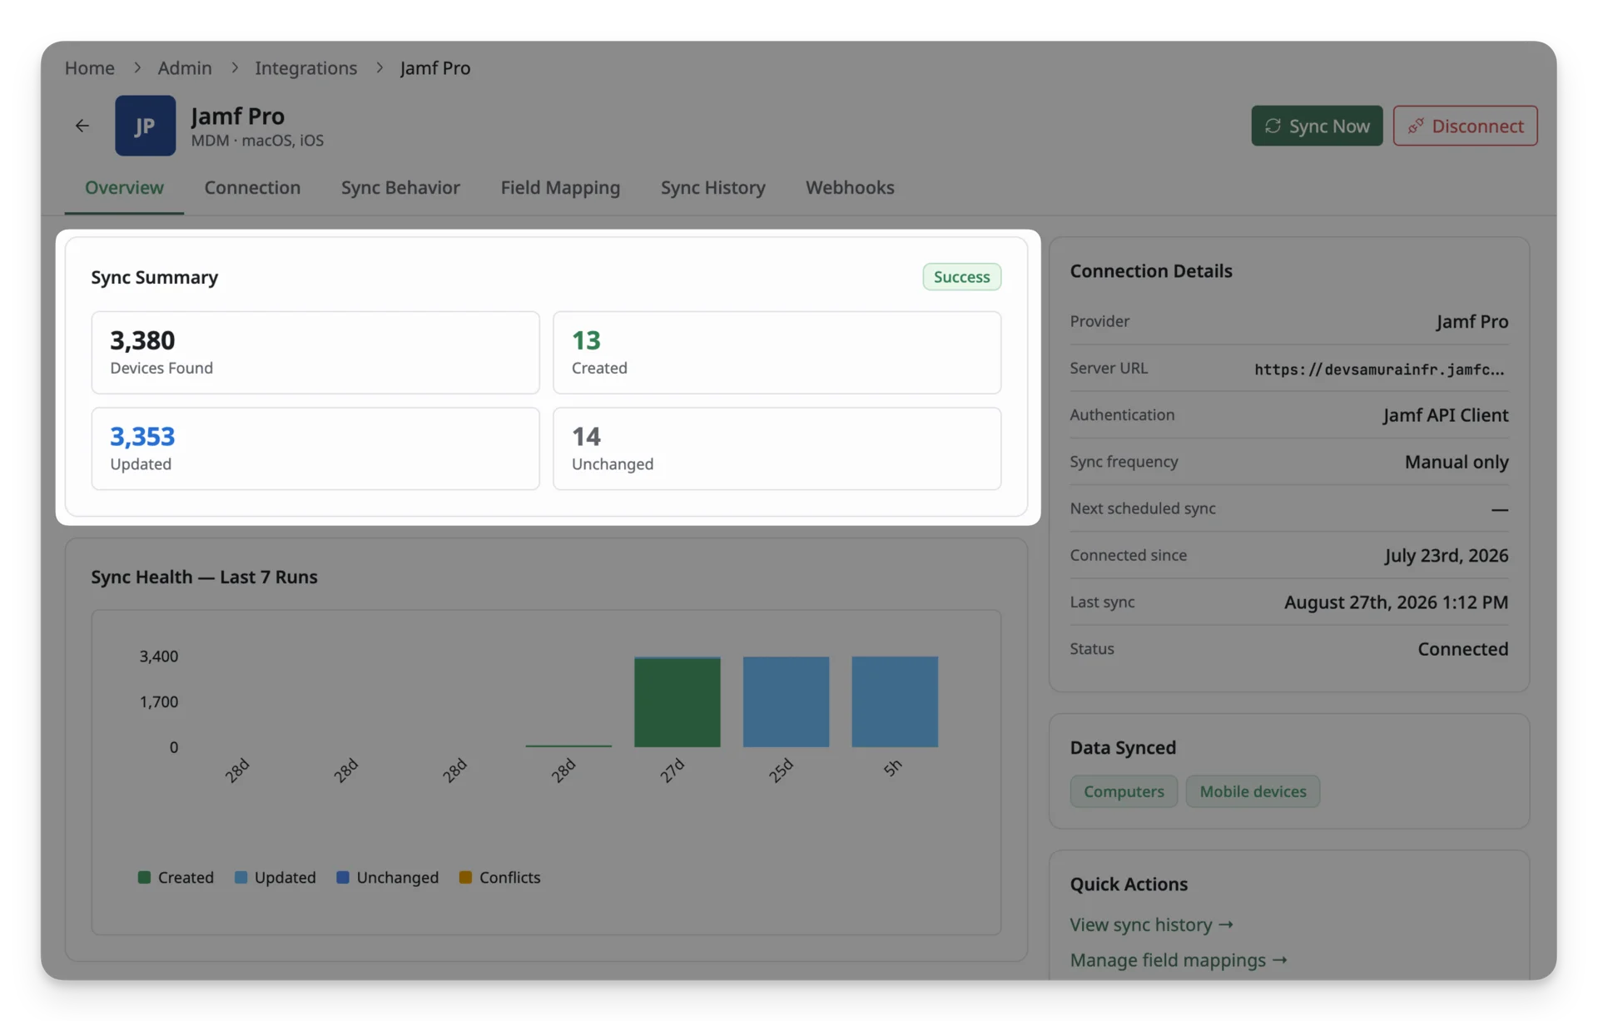Click the red Disconnect button

pyautogui.click(x=1465, y=126)
